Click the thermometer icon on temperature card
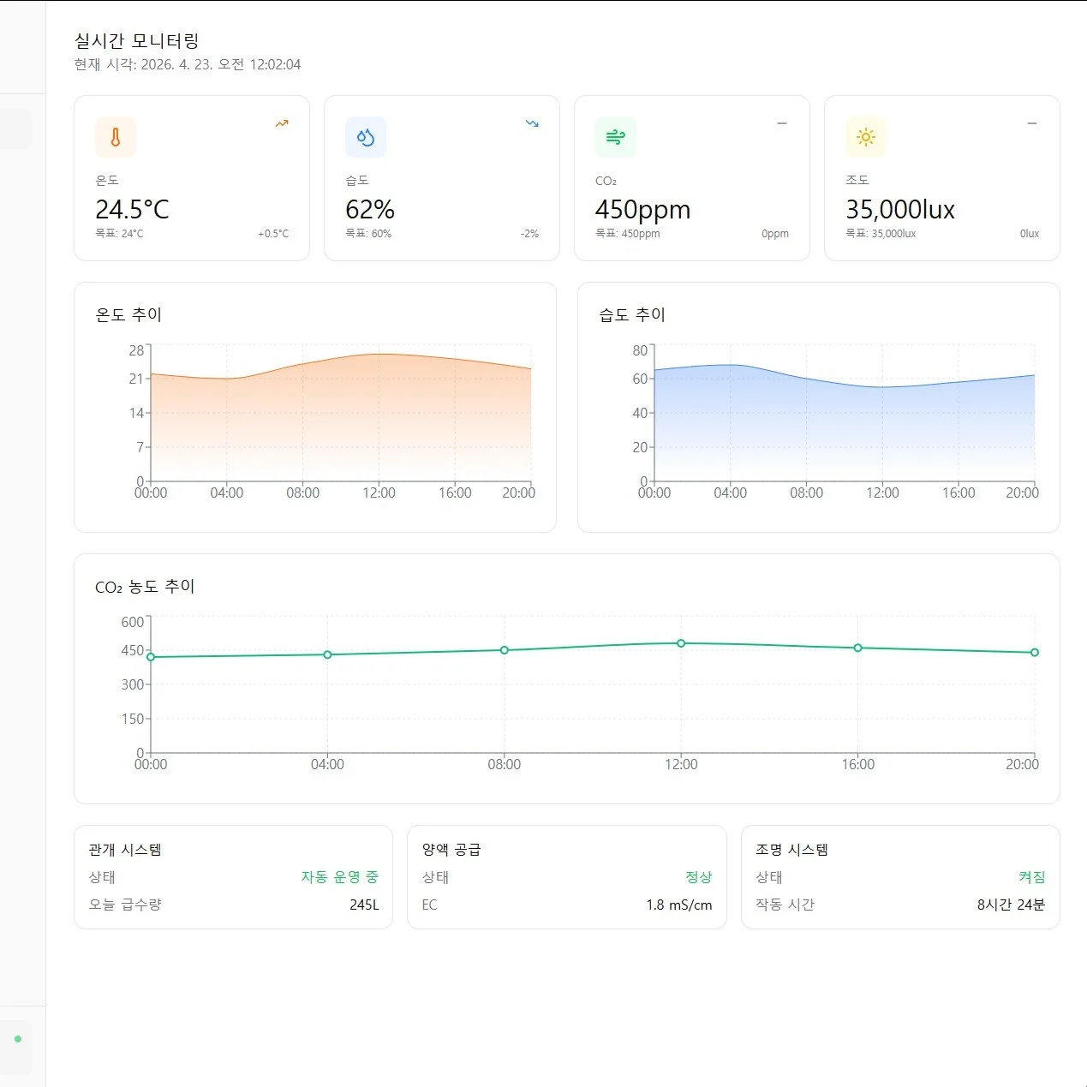 116,137
